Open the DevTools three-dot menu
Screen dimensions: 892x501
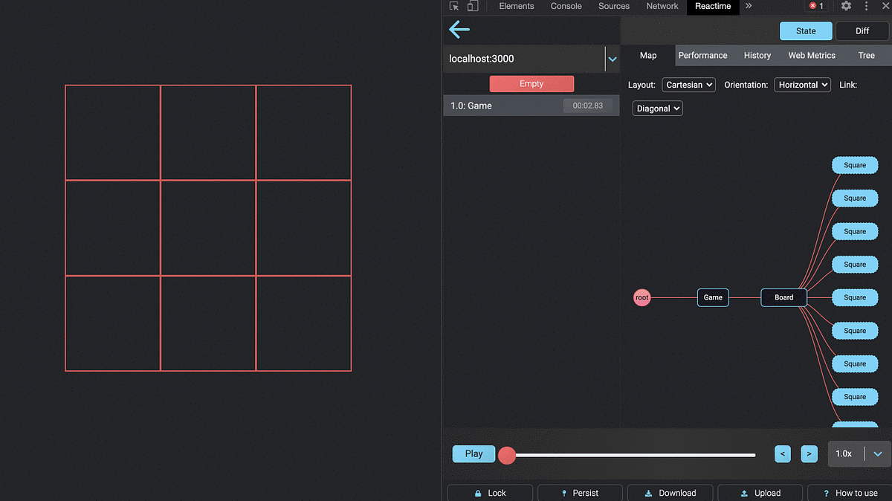[x=866, y=6]
